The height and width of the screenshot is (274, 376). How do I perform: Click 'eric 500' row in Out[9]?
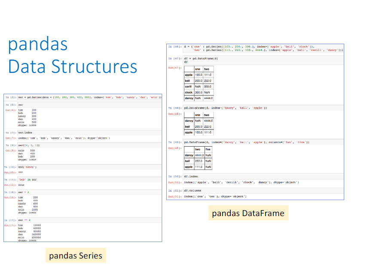click(x=26, y=151)
